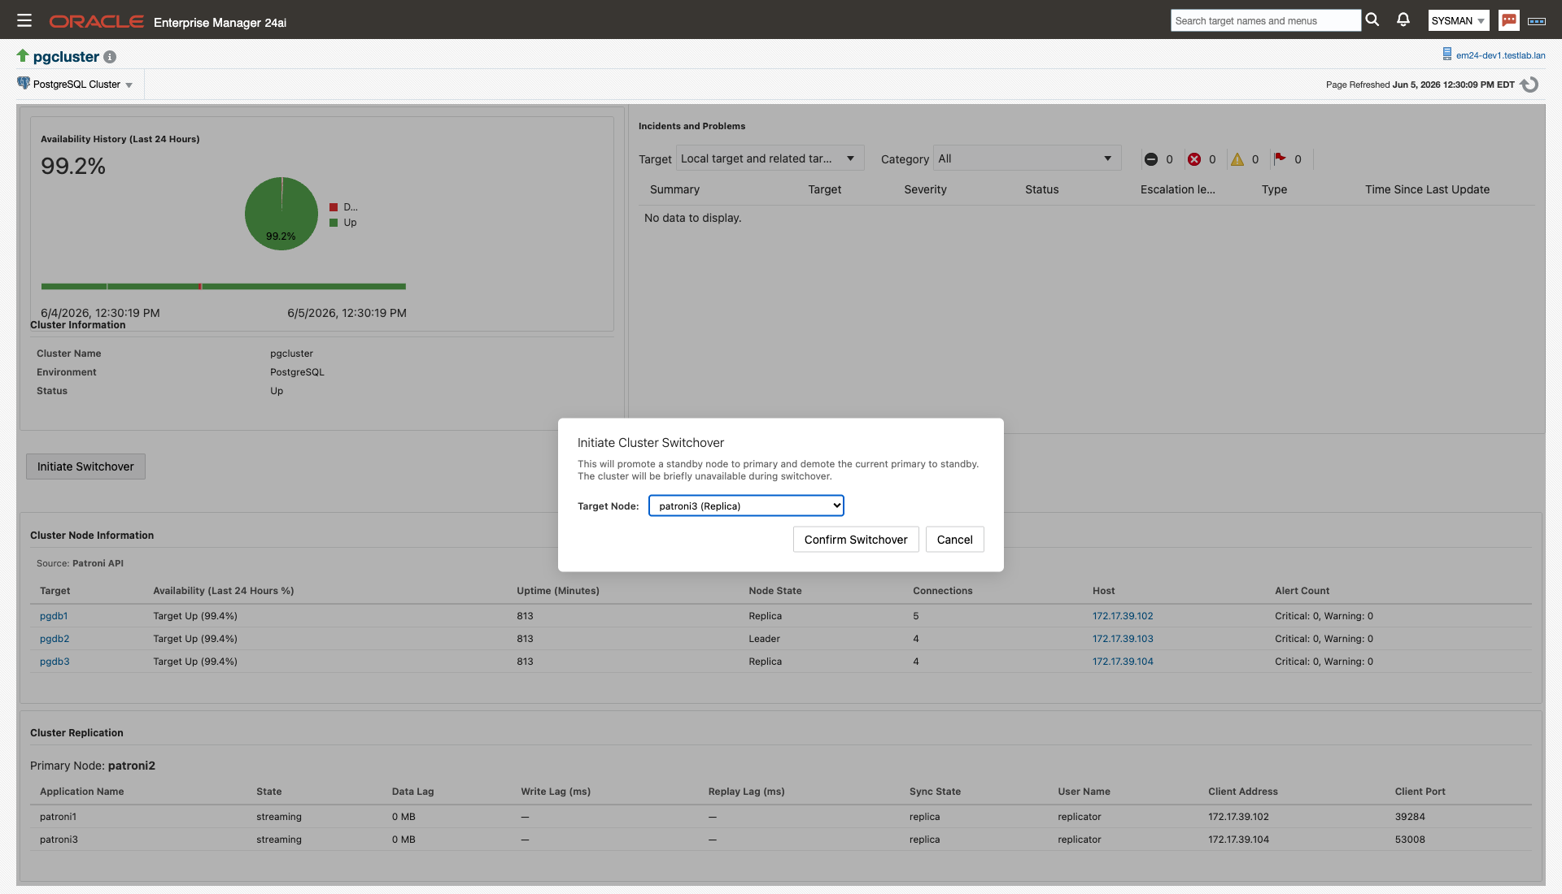Sort by Severity column header

coord(925,189)
